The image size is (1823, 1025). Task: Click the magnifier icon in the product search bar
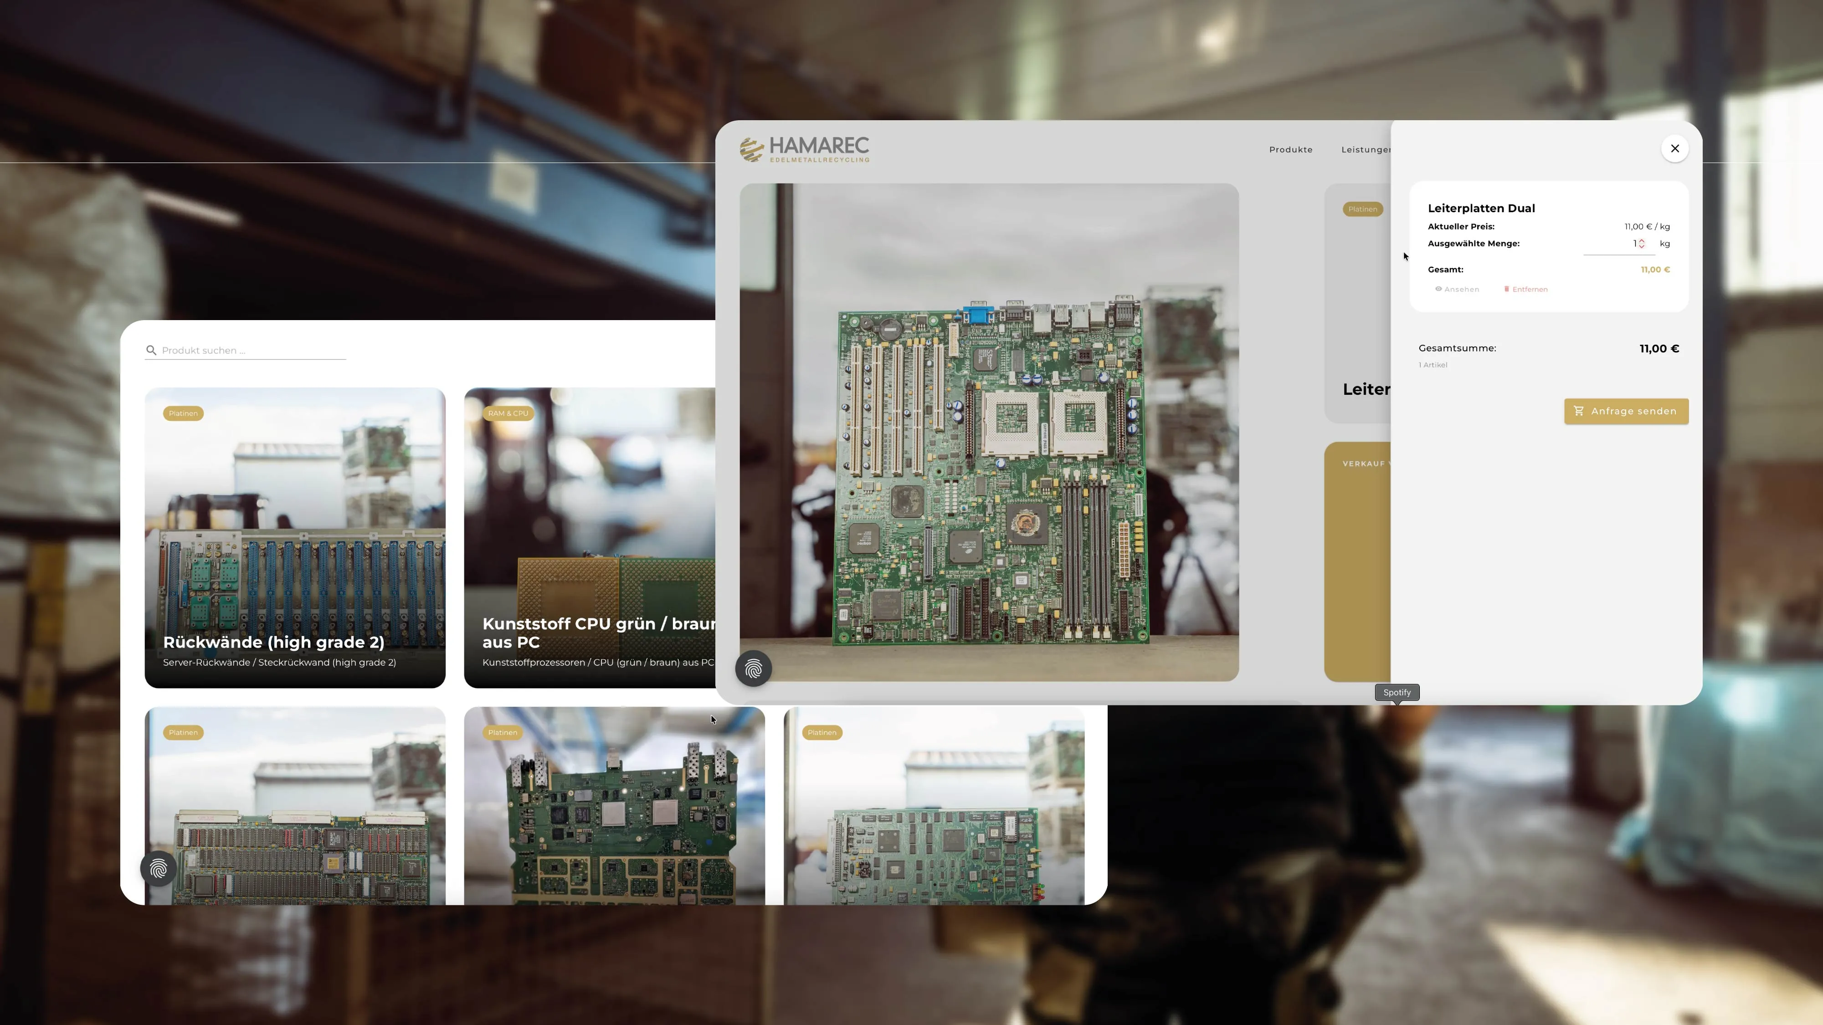pyautogui.click(x=151, y=350)
